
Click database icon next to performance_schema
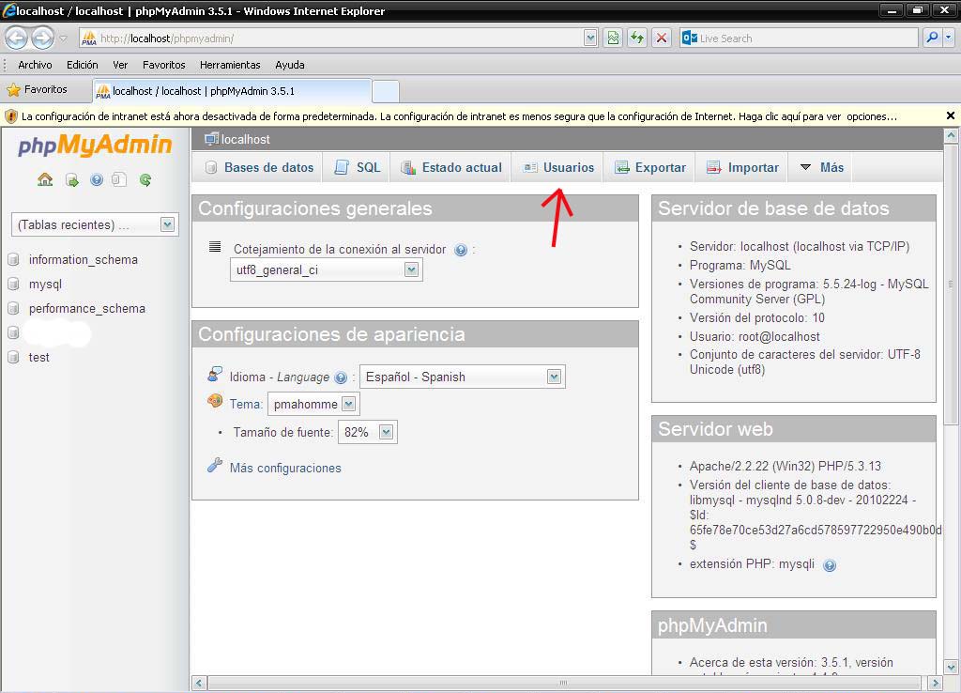tap(13, 309)
